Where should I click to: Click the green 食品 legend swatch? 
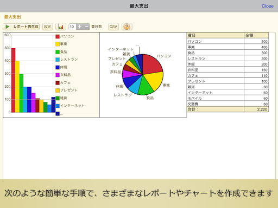click(x=58, y=52)
